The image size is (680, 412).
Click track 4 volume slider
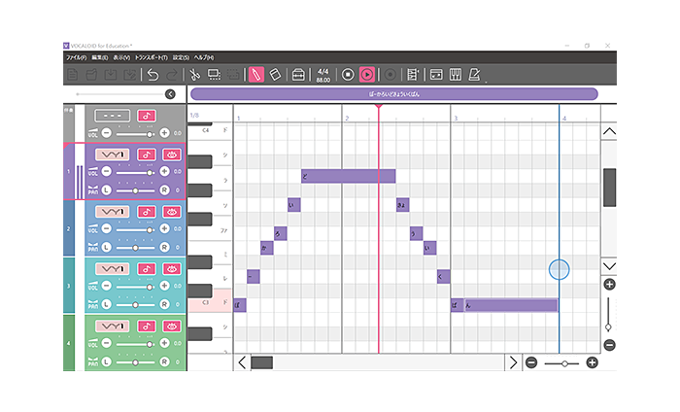135,344
